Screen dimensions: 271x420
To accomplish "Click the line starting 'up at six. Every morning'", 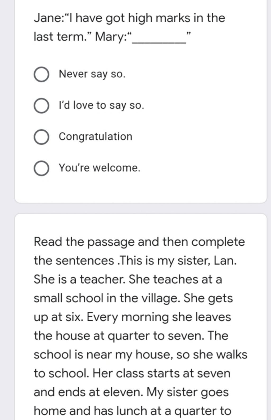I will tap(132, 317).
